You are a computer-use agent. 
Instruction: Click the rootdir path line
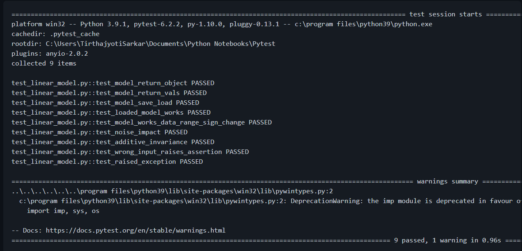tap(143, 44)
